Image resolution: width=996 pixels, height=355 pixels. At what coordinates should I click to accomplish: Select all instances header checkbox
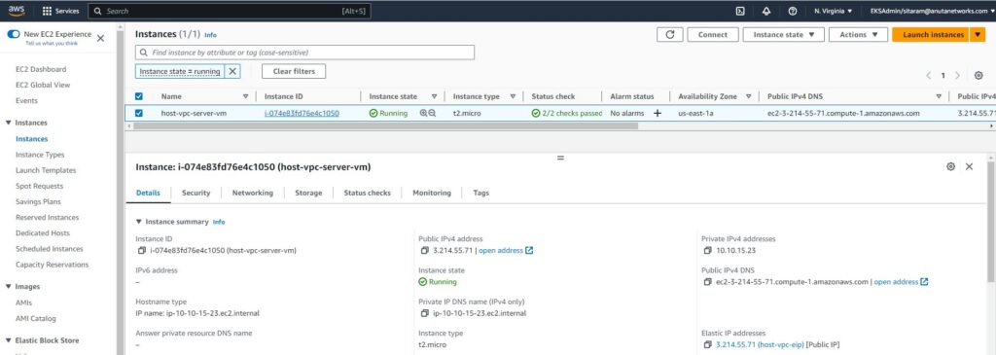(x=139, y=96)
